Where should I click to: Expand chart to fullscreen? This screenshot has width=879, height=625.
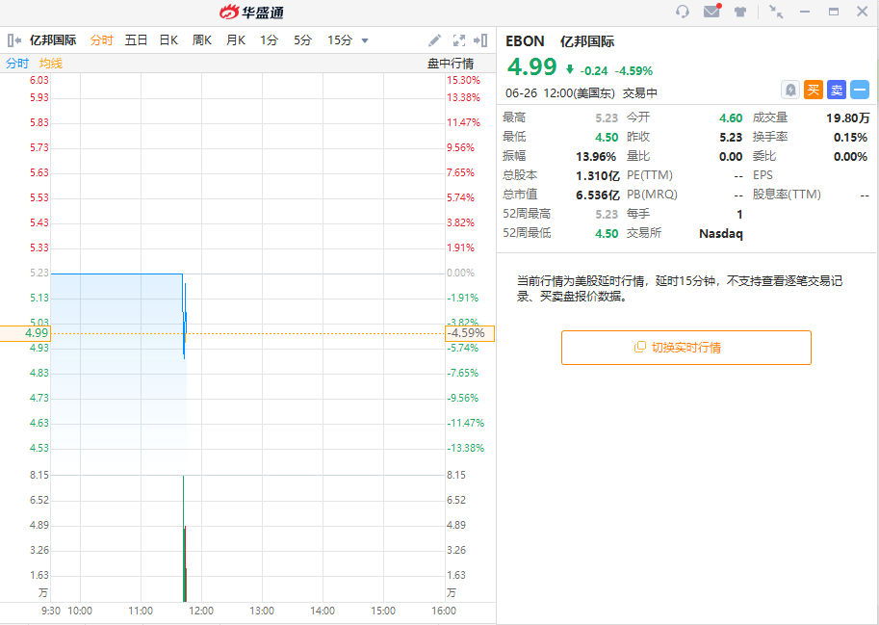(x=459, y=40)
